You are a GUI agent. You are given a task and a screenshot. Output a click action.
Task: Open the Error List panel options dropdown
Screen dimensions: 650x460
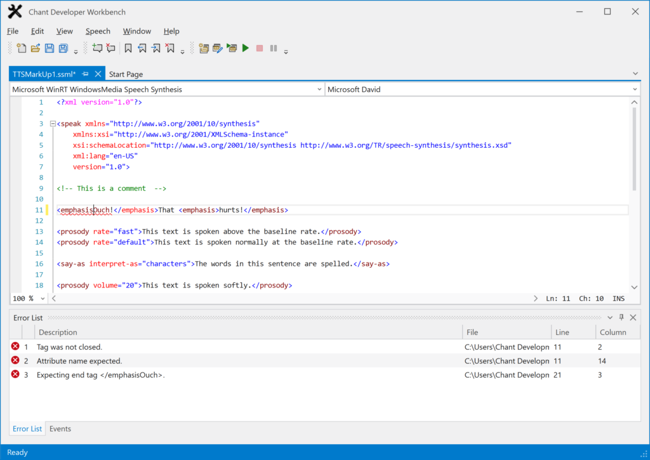610,317
